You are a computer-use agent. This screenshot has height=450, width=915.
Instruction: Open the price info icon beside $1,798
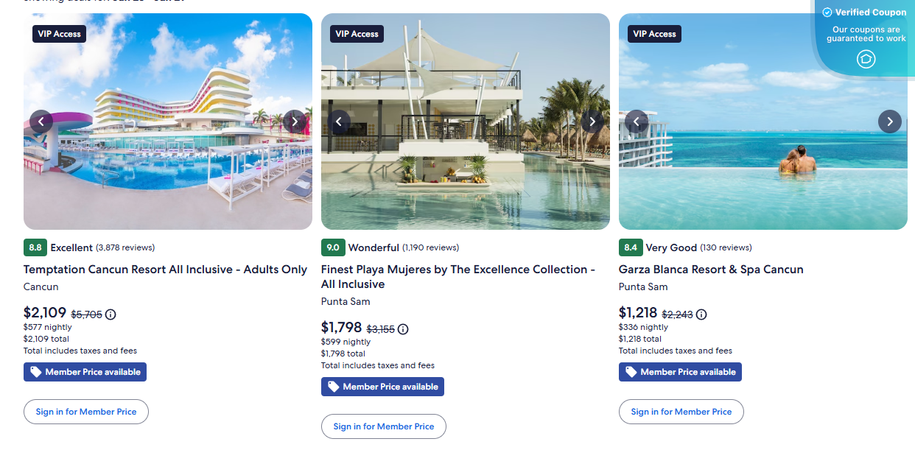pos(402,329)
